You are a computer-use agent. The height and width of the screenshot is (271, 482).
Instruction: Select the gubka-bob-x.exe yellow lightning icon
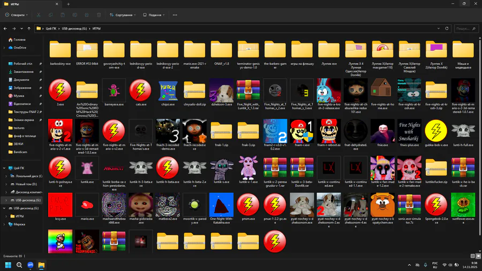coord(436,131)
